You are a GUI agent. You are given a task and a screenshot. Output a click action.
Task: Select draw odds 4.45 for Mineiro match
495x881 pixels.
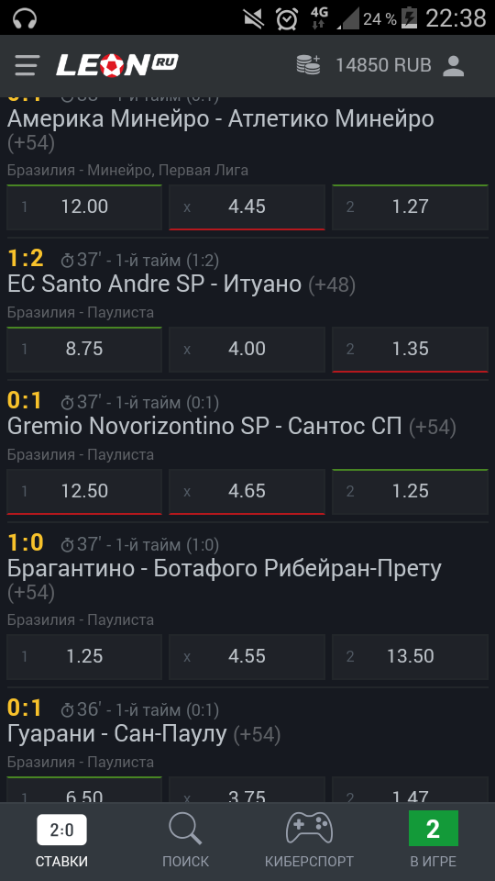coord(247,206)
